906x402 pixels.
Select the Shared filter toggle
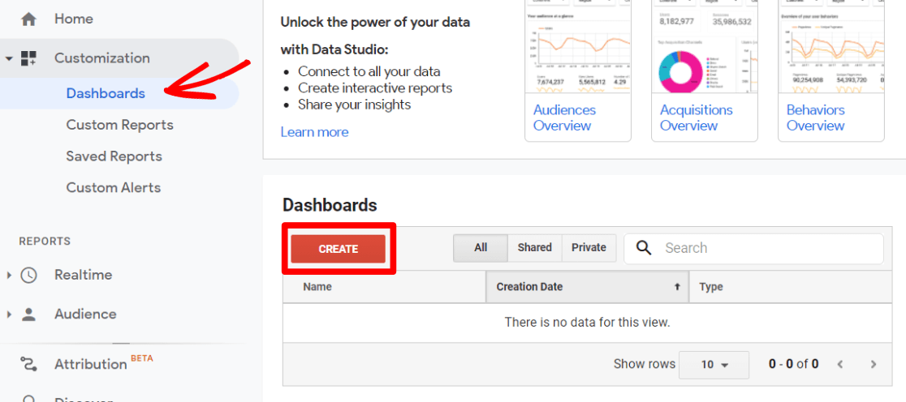coord(534,248)
